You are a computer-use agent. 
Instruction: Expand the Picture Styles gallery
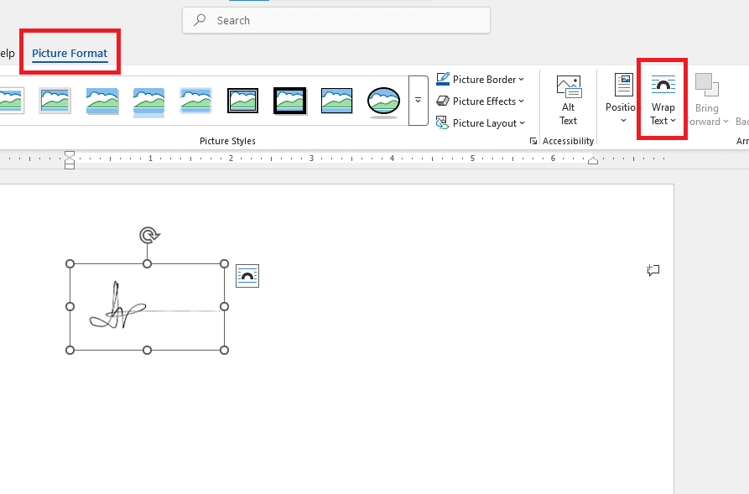tap(418, 101)
